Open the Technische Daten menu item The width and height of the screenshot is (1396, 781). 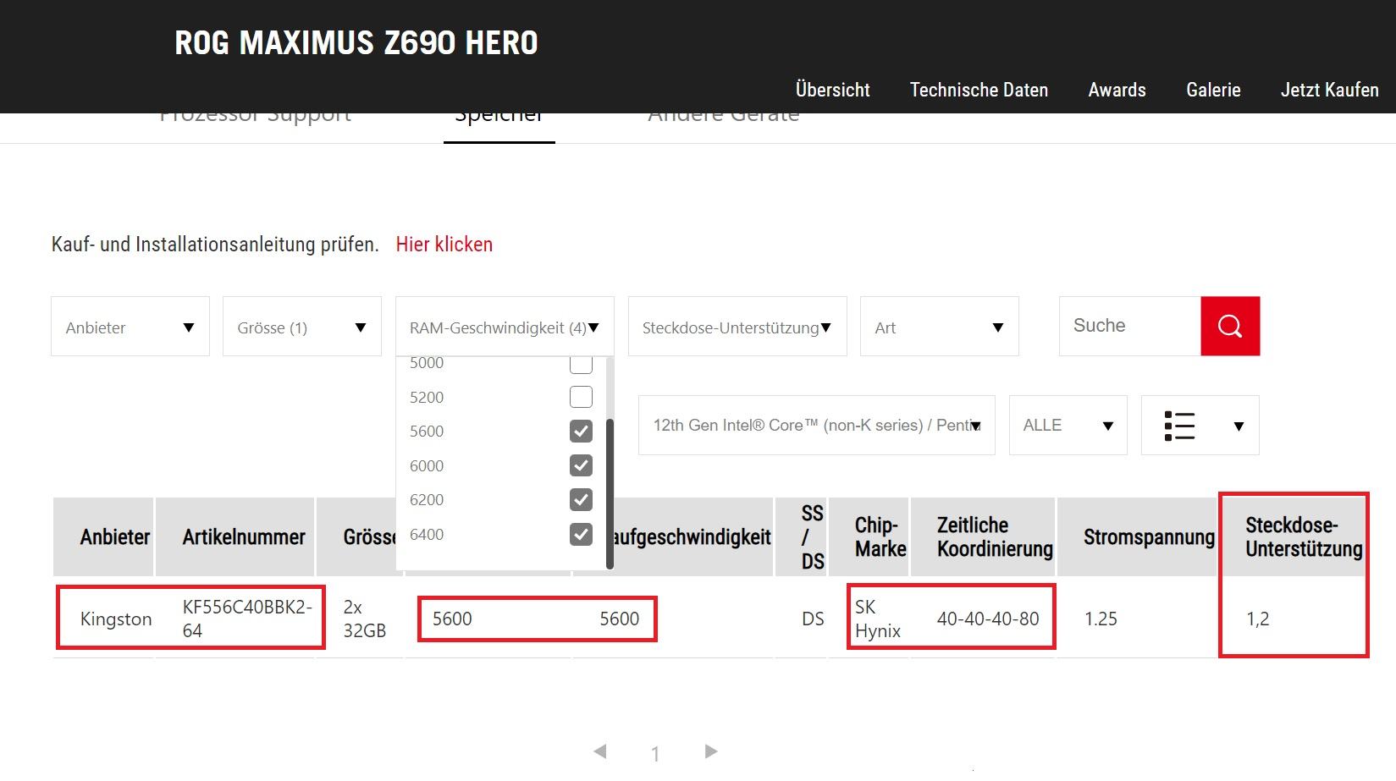tap(979, 90)
